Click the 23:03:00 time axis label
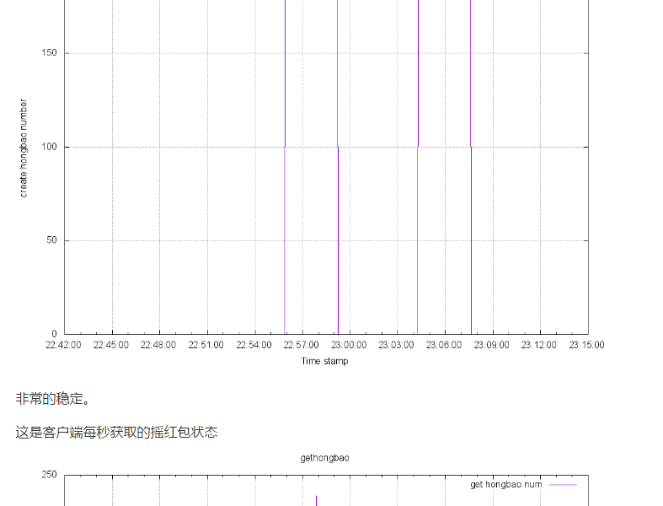 pyautogui.click(x=396, y=345)
